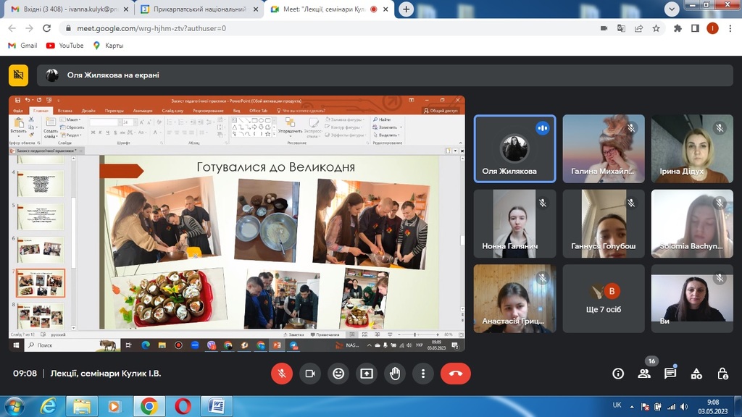742x417 pixels.
Task: Open host controls lock icon
Action: tap(722, 374)
